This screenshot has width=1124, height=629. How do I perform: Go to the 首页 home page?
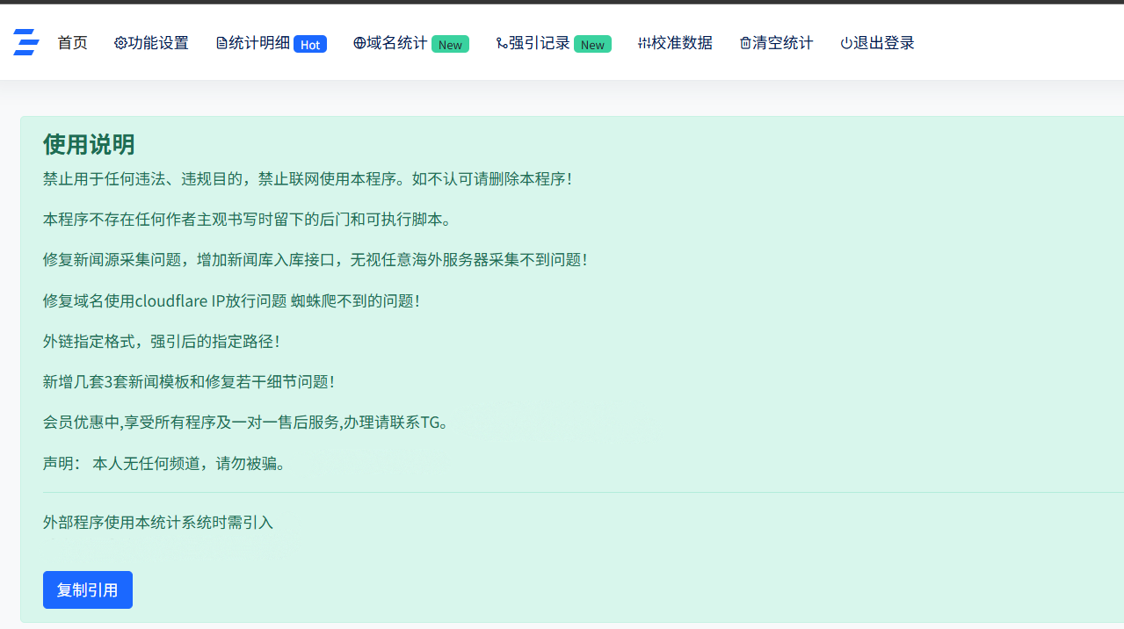[x=72, y=43]
